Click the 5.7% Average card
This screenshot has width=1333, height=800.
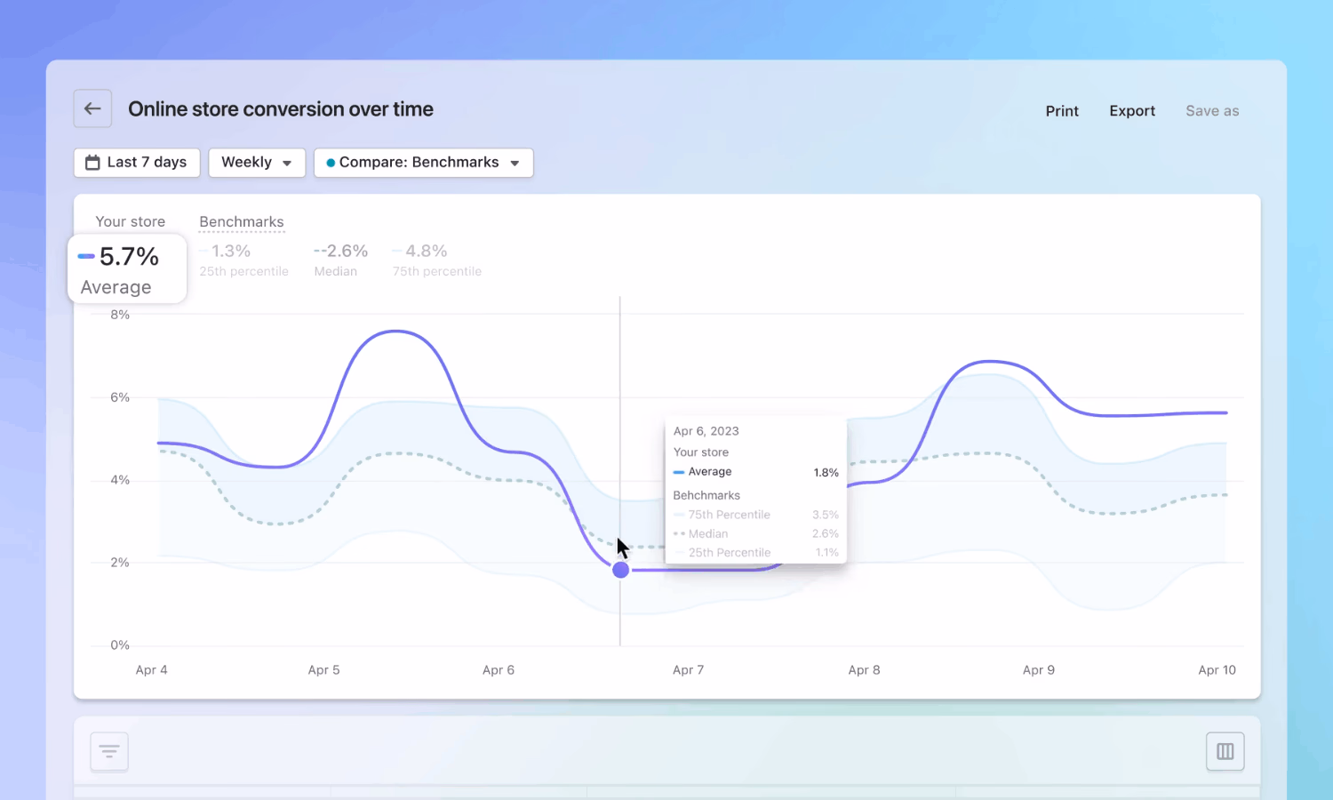pyautogui.click(x=127, y=269)
